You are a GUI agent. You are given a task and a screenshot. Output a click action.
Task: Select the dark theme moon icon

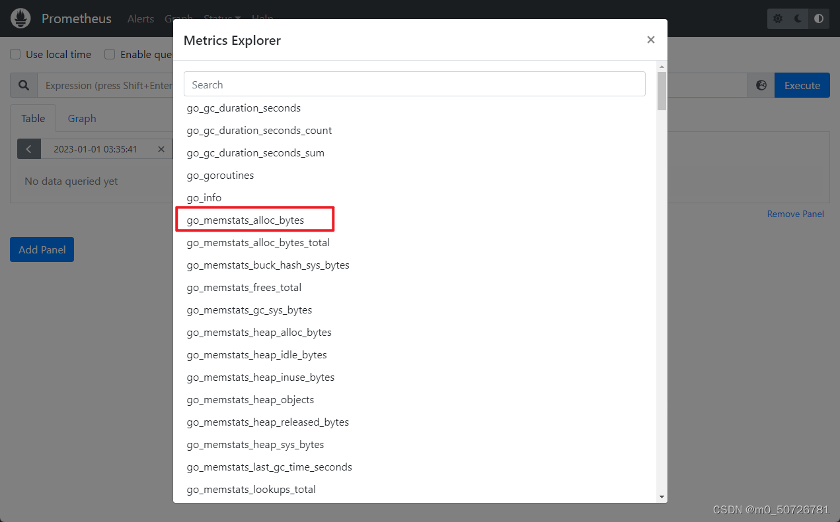point(798,18)
